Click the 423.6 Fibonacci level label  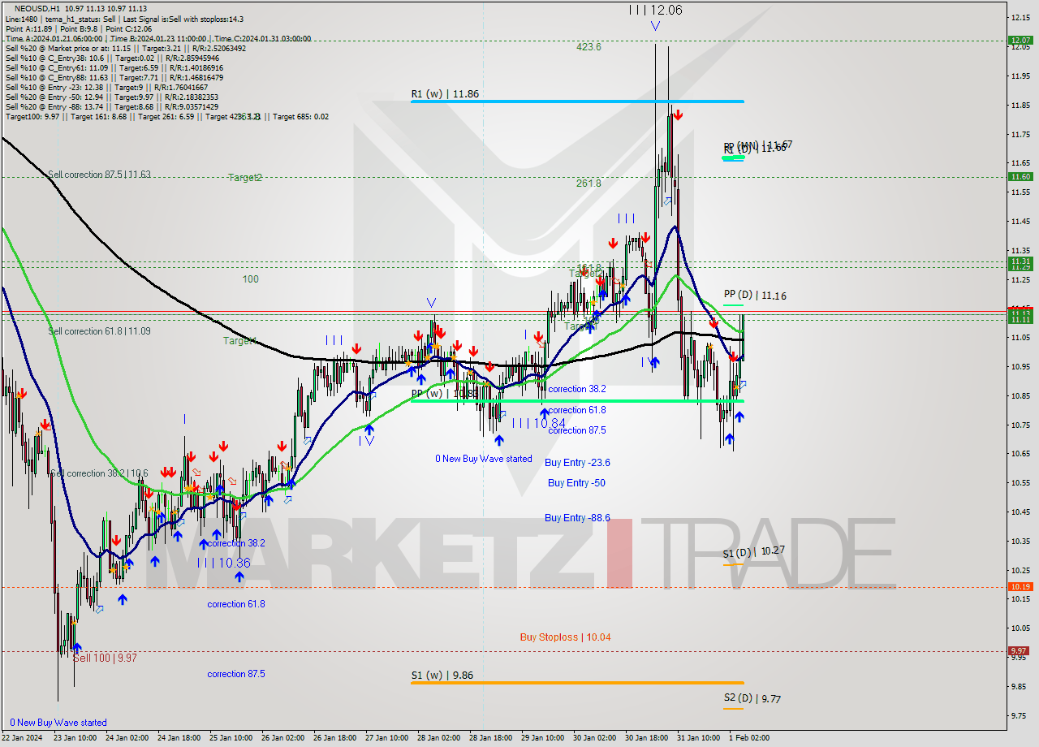(588, 47)
